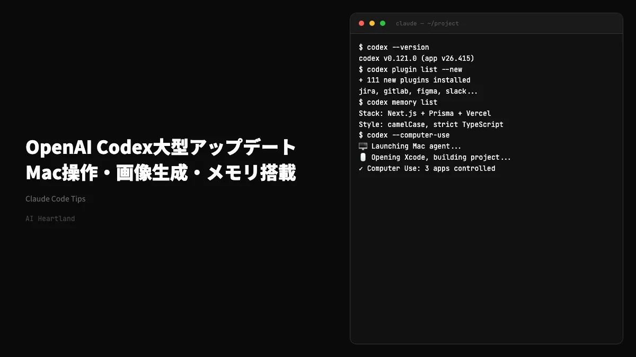636x357 pixels.
Task: Click the dollar prompt before codex memory list
Action: [x=361, y=102]
